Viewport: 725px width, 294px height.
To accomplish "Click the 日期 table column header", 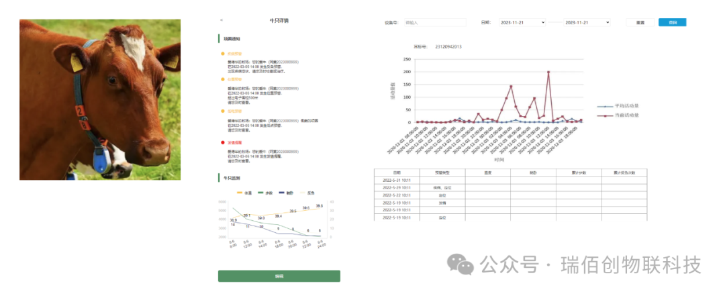I will click(x=397, y=173).
